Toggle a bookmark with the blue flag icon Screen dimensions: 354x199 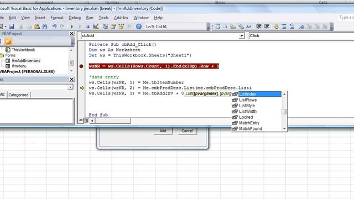tap(301, 27)
